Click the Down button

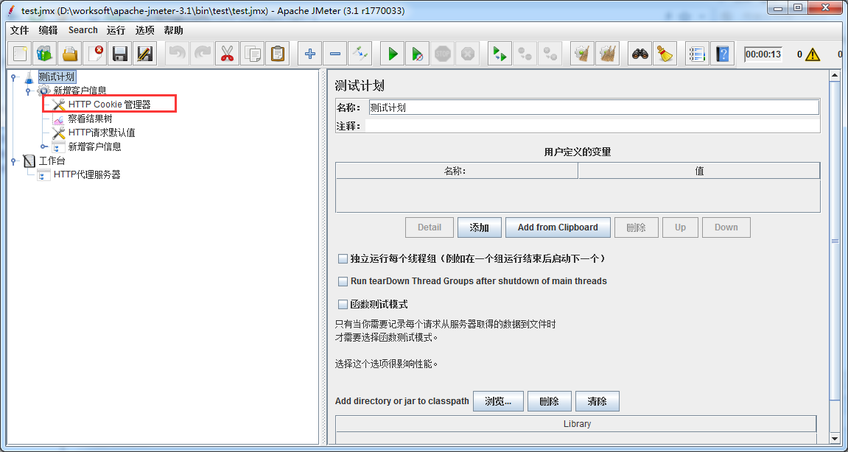coord(726,227)
